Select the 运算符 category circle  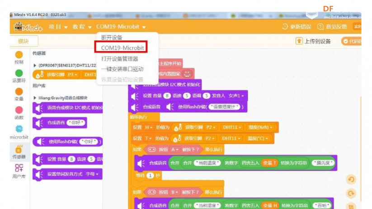[19, 73]
